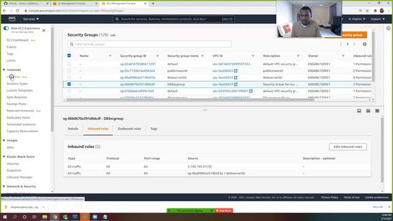
Task: Sort by the Name column arrow
Action: [110, 56]
